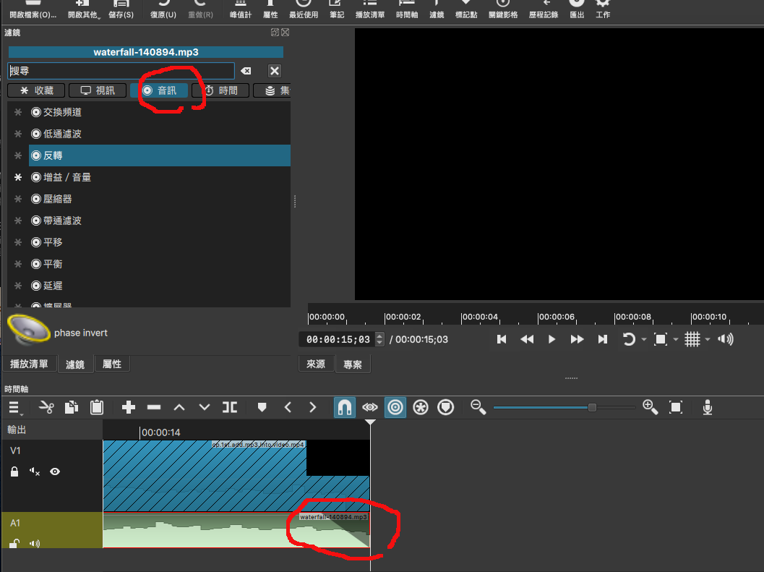Hide the V1 track with eye icon
Viewport: 764px width, 572px height.
tap(55, 471)
